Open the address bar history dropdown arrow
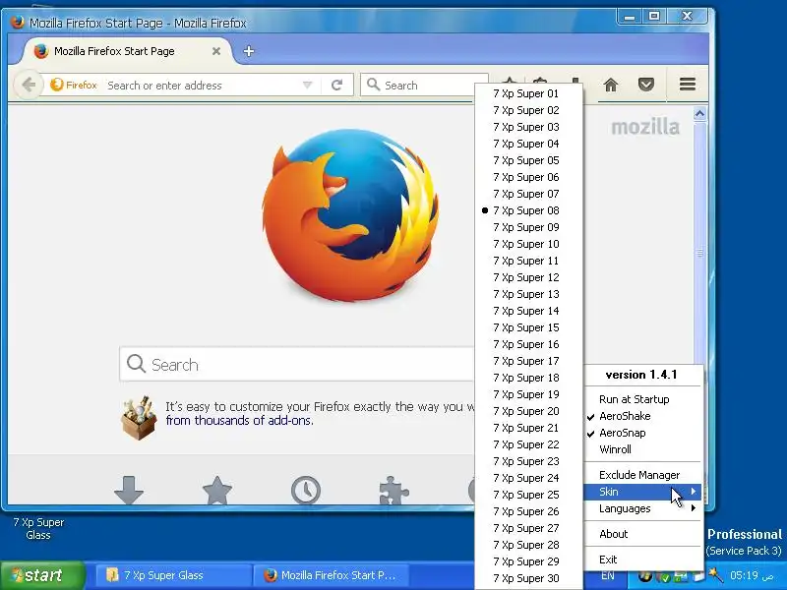The image size is (787, 590). coord(307,85)
